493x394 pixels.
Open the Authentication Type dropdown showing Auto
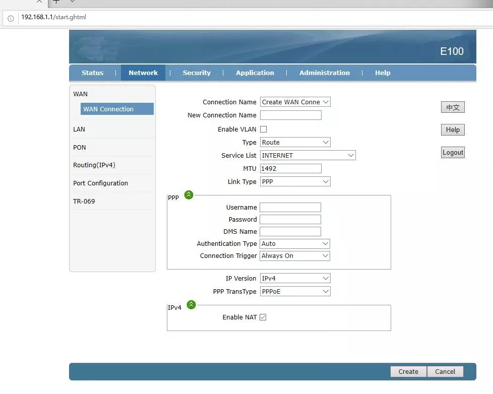tap(295, 244)
